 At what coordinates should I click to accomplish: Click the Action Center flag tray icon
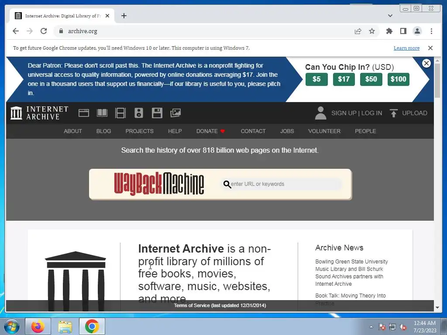pos(382,327)
